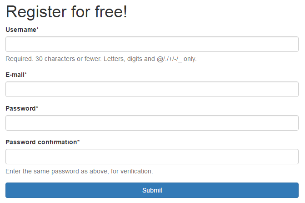Click the word 'verification' in the hint
This screenshot has height=203, width=305.
click(x=136, y=171)
